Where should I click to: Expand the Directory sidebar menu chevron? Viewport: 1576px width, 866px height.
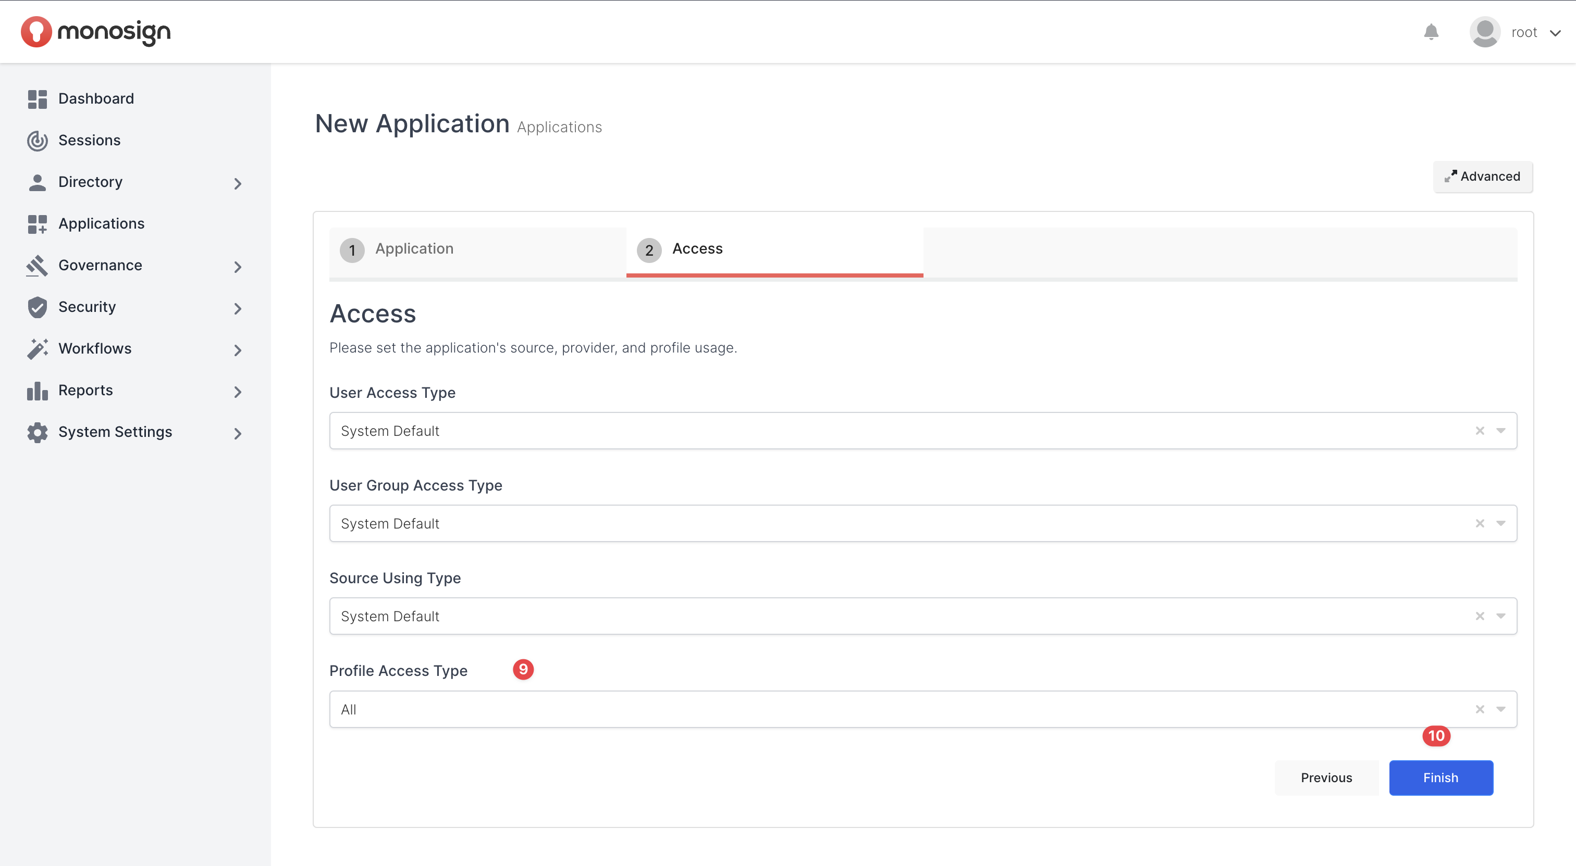(x=237, y=183)
